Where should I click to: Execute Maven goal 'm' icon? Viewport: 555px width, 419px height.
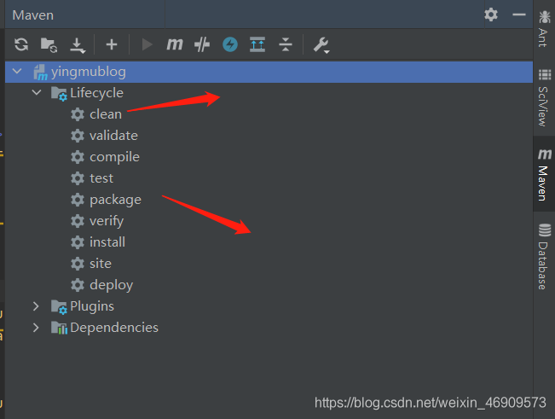point(175,44)
